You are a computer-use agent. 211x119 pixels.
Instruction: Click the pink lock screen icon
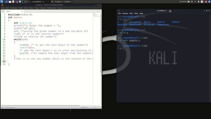[x=206, y=2]
